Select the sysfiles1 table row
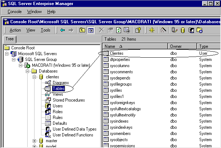This screenshot has height=148, width=221. click(x=161, y=96)
